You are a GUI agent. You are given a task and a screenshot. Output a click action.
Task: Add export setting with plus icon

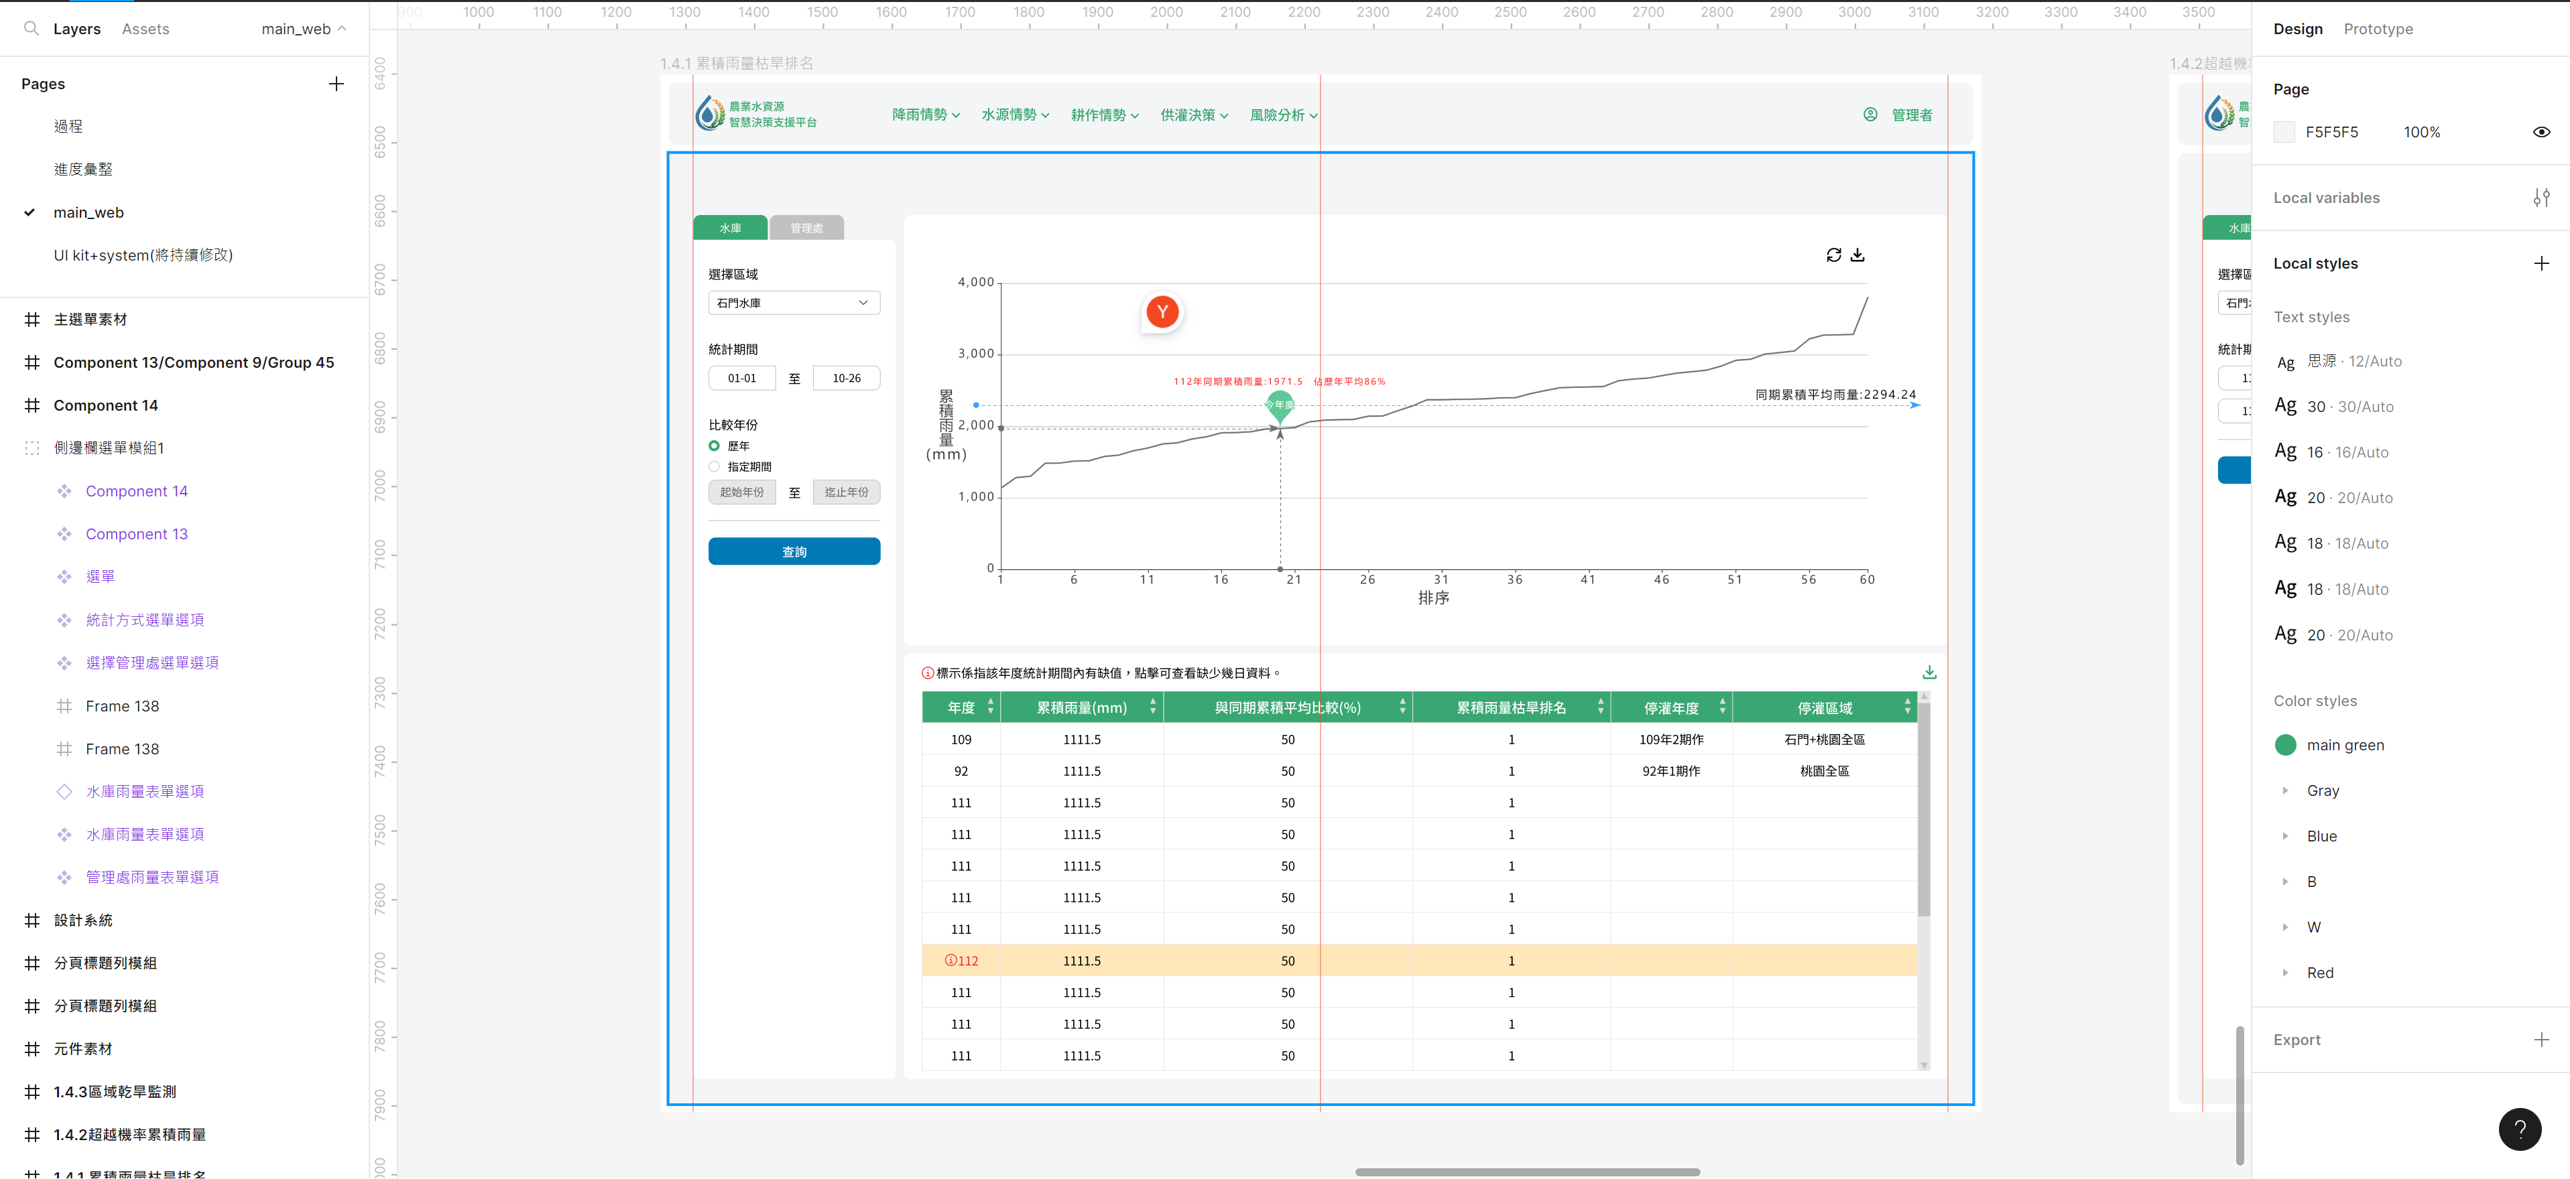2541,1040
